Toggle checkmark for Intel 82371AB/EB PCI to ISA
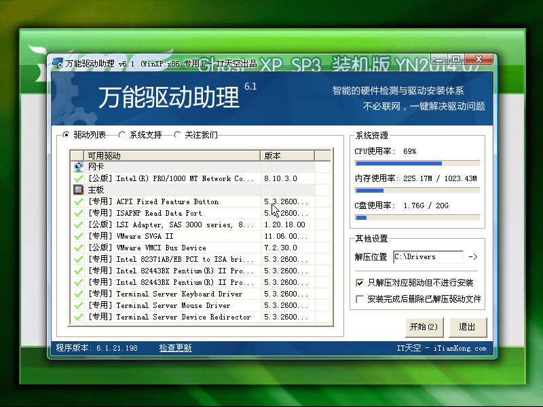 [78, 259]
